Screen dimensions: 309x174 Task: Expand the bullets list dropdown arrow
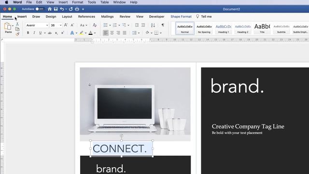110,25
